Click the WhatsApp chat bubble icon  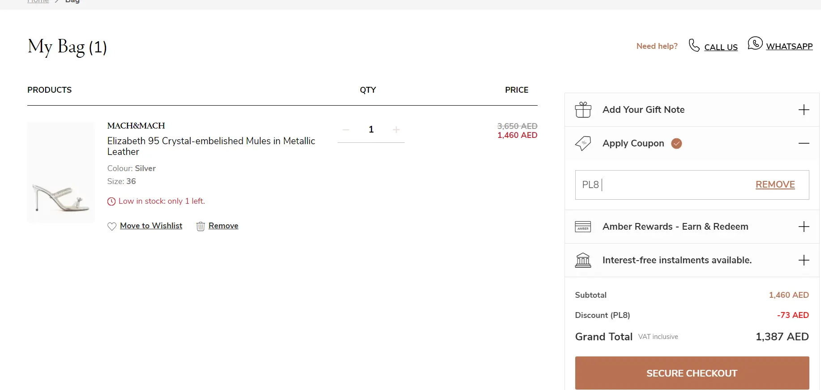pyautogui.click(x=755, y=43)
